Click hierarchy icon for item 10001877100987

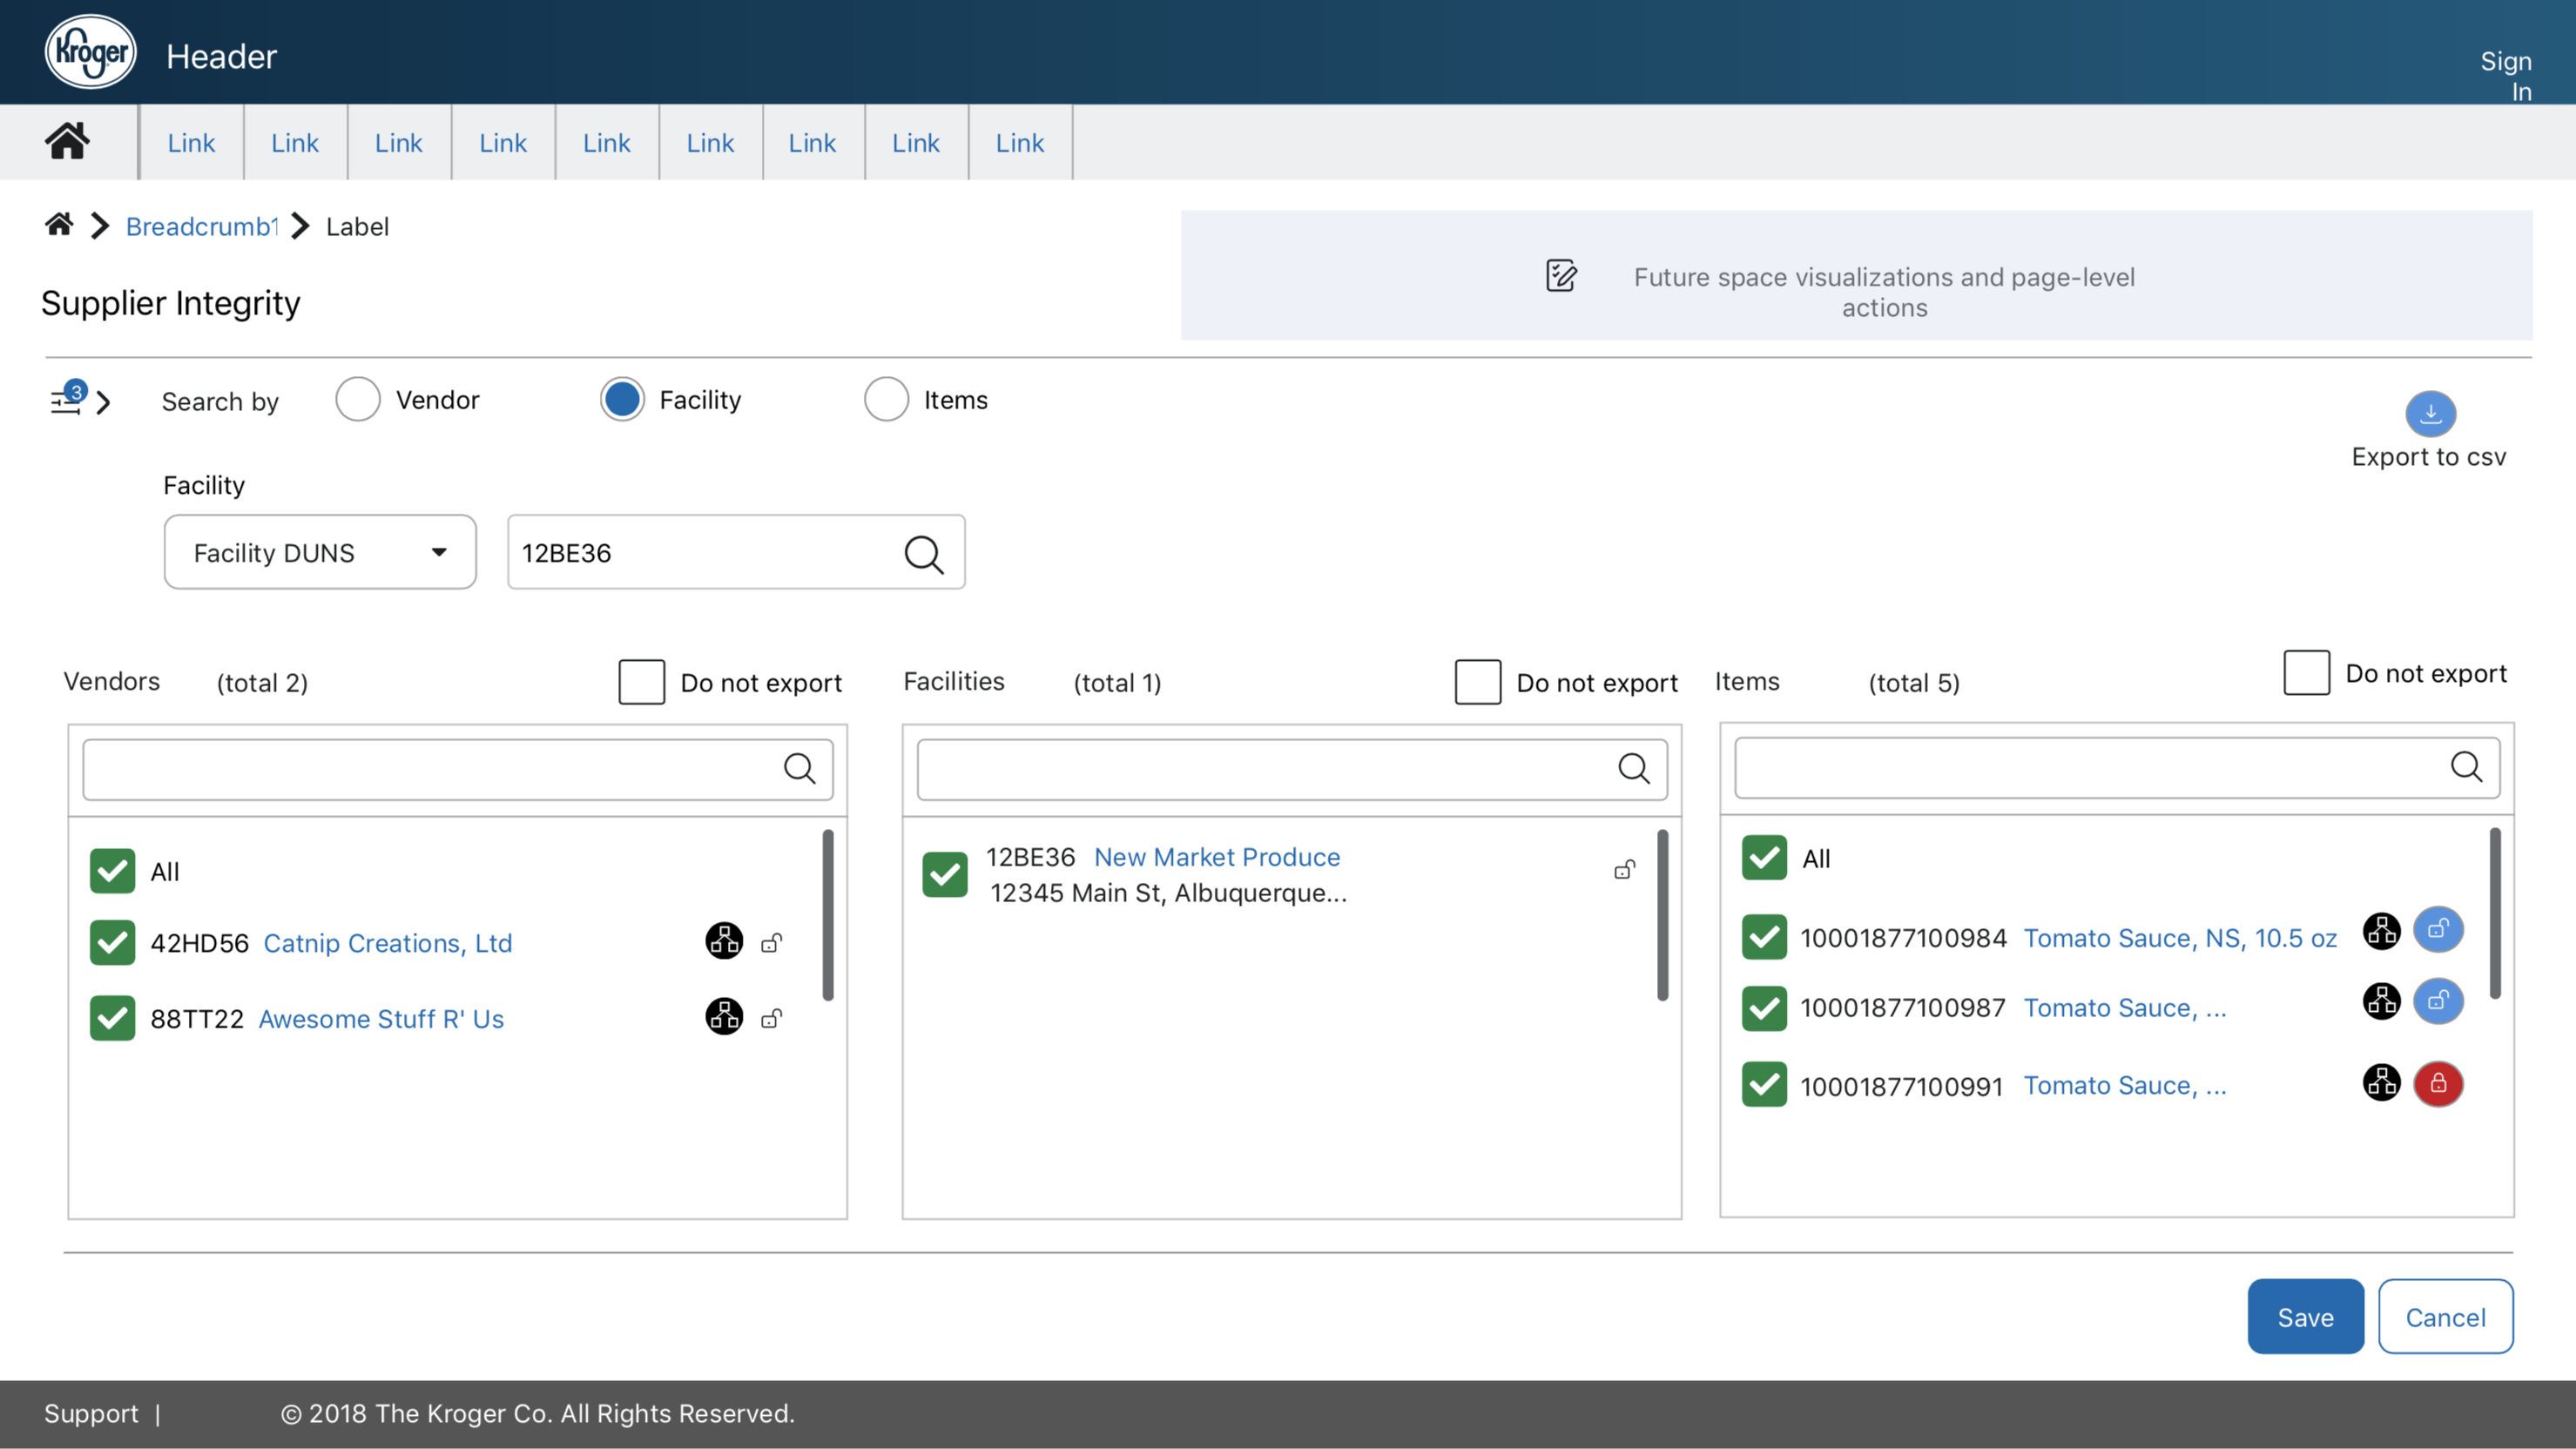(2381, 1002)
